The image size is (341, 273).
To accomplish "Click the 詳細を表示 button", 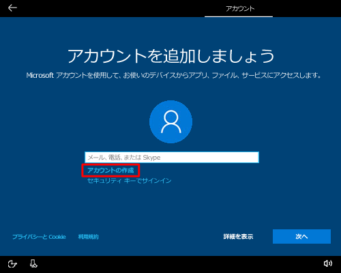I will 238,237.
